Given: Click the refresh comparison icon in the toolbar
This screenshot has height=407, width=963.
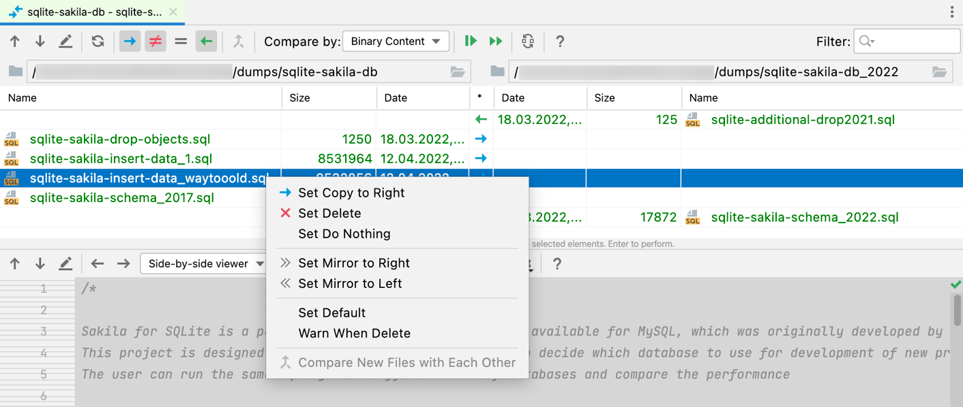Looking at the screenshot, I should (x=97, y=41).
